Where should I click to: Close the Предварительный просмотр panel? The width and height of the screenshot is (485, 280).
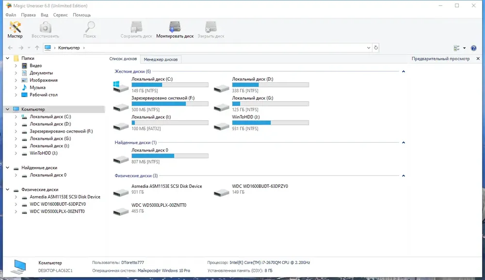[x=478, y=59]
